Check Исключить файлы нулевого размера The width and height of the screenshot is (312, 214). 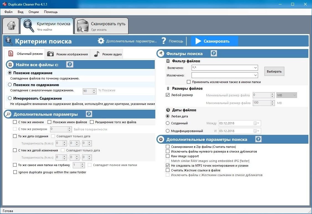167,151
